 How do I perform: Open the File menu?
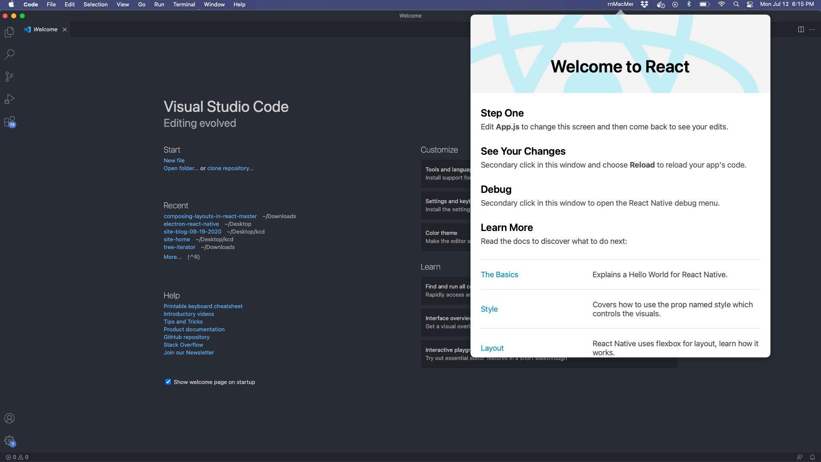(51, 4)
